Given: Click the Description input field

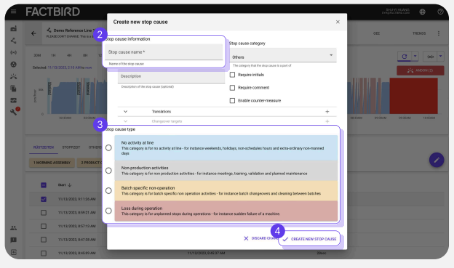Looking at the screenshot, I should pyautogui.click(x=171, y=76).
